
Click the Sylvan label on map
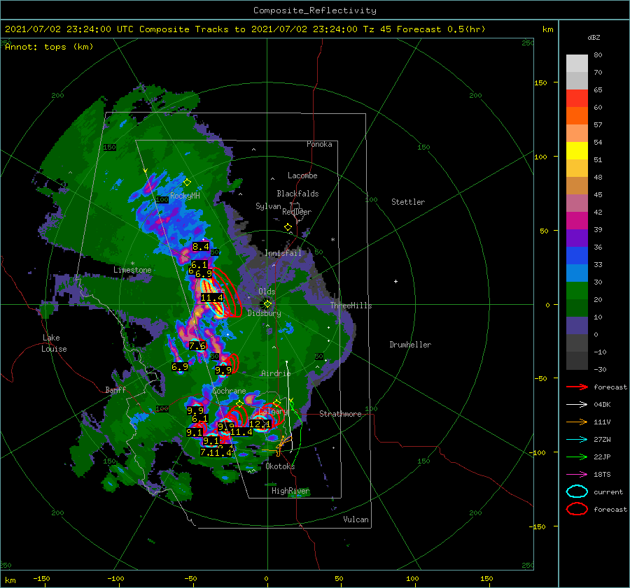coord(268,206)
